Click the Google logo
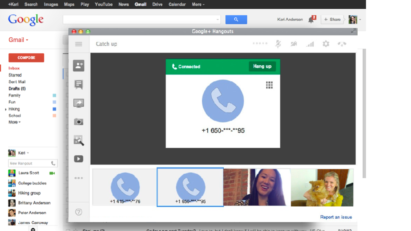 tap(26, 19)
